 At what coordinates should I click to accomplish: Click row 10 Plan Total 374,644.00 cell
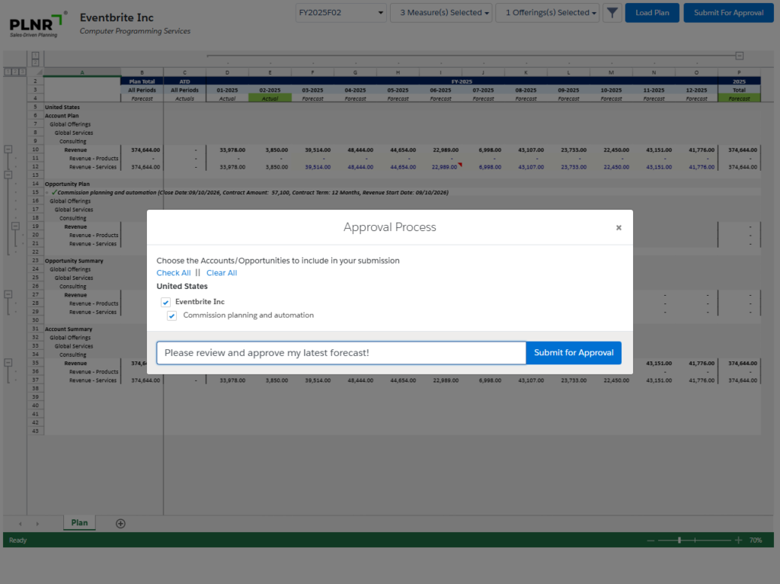tap(142, 150)
